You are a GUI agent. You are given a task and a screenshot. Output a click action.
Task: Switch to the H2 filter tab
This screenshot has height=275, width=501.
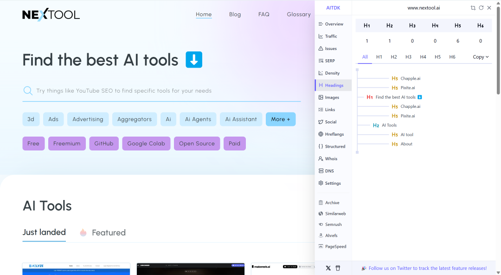pyautogui.click(x=394, y=57)
